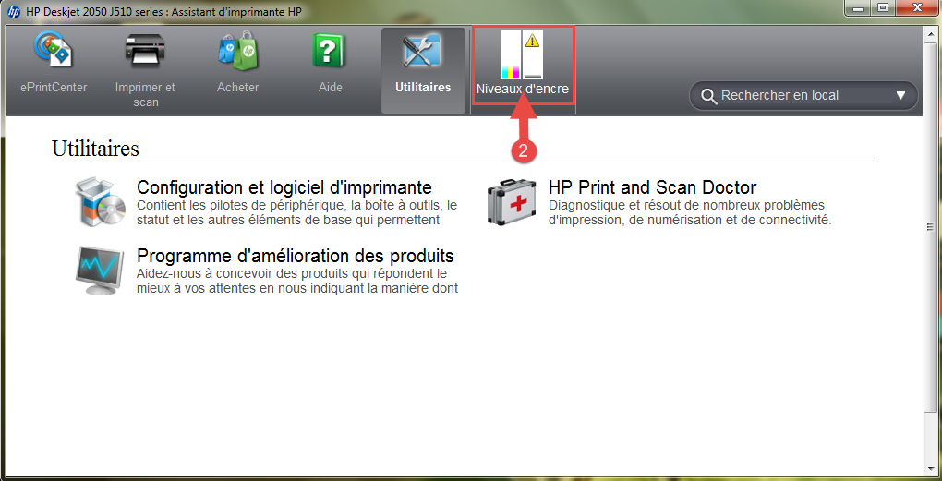Screen dimensions: 942x481
Task: Launch HP Print and Scan Doctor
Action: (652, 186)
